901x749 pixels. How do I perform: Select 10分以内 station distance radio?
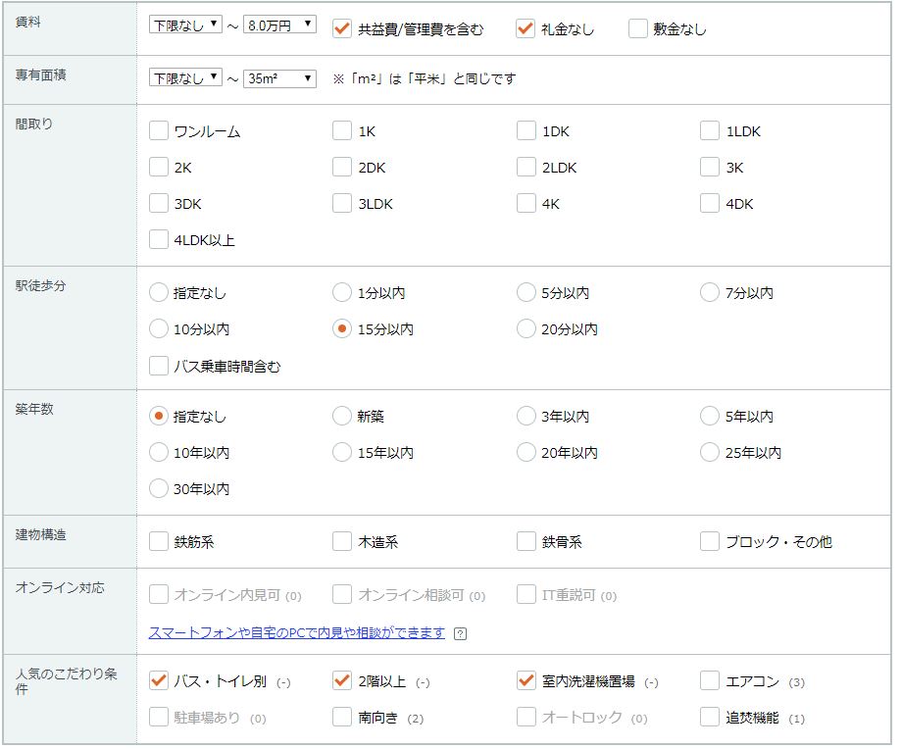click(x=159, y=329)
